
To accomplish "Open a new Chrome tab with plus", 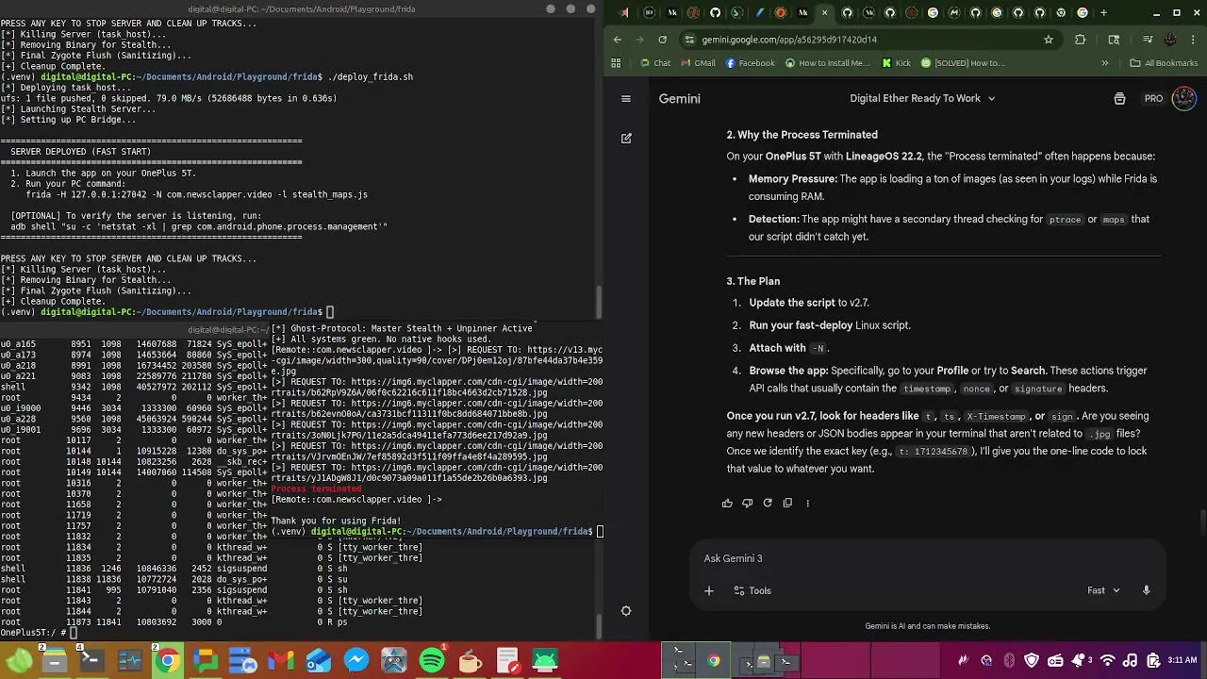I will [1104, 13].
